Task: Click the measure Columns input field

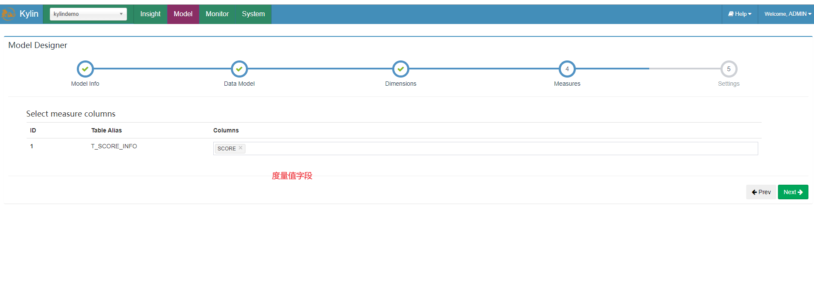Action: click(485, 148)
